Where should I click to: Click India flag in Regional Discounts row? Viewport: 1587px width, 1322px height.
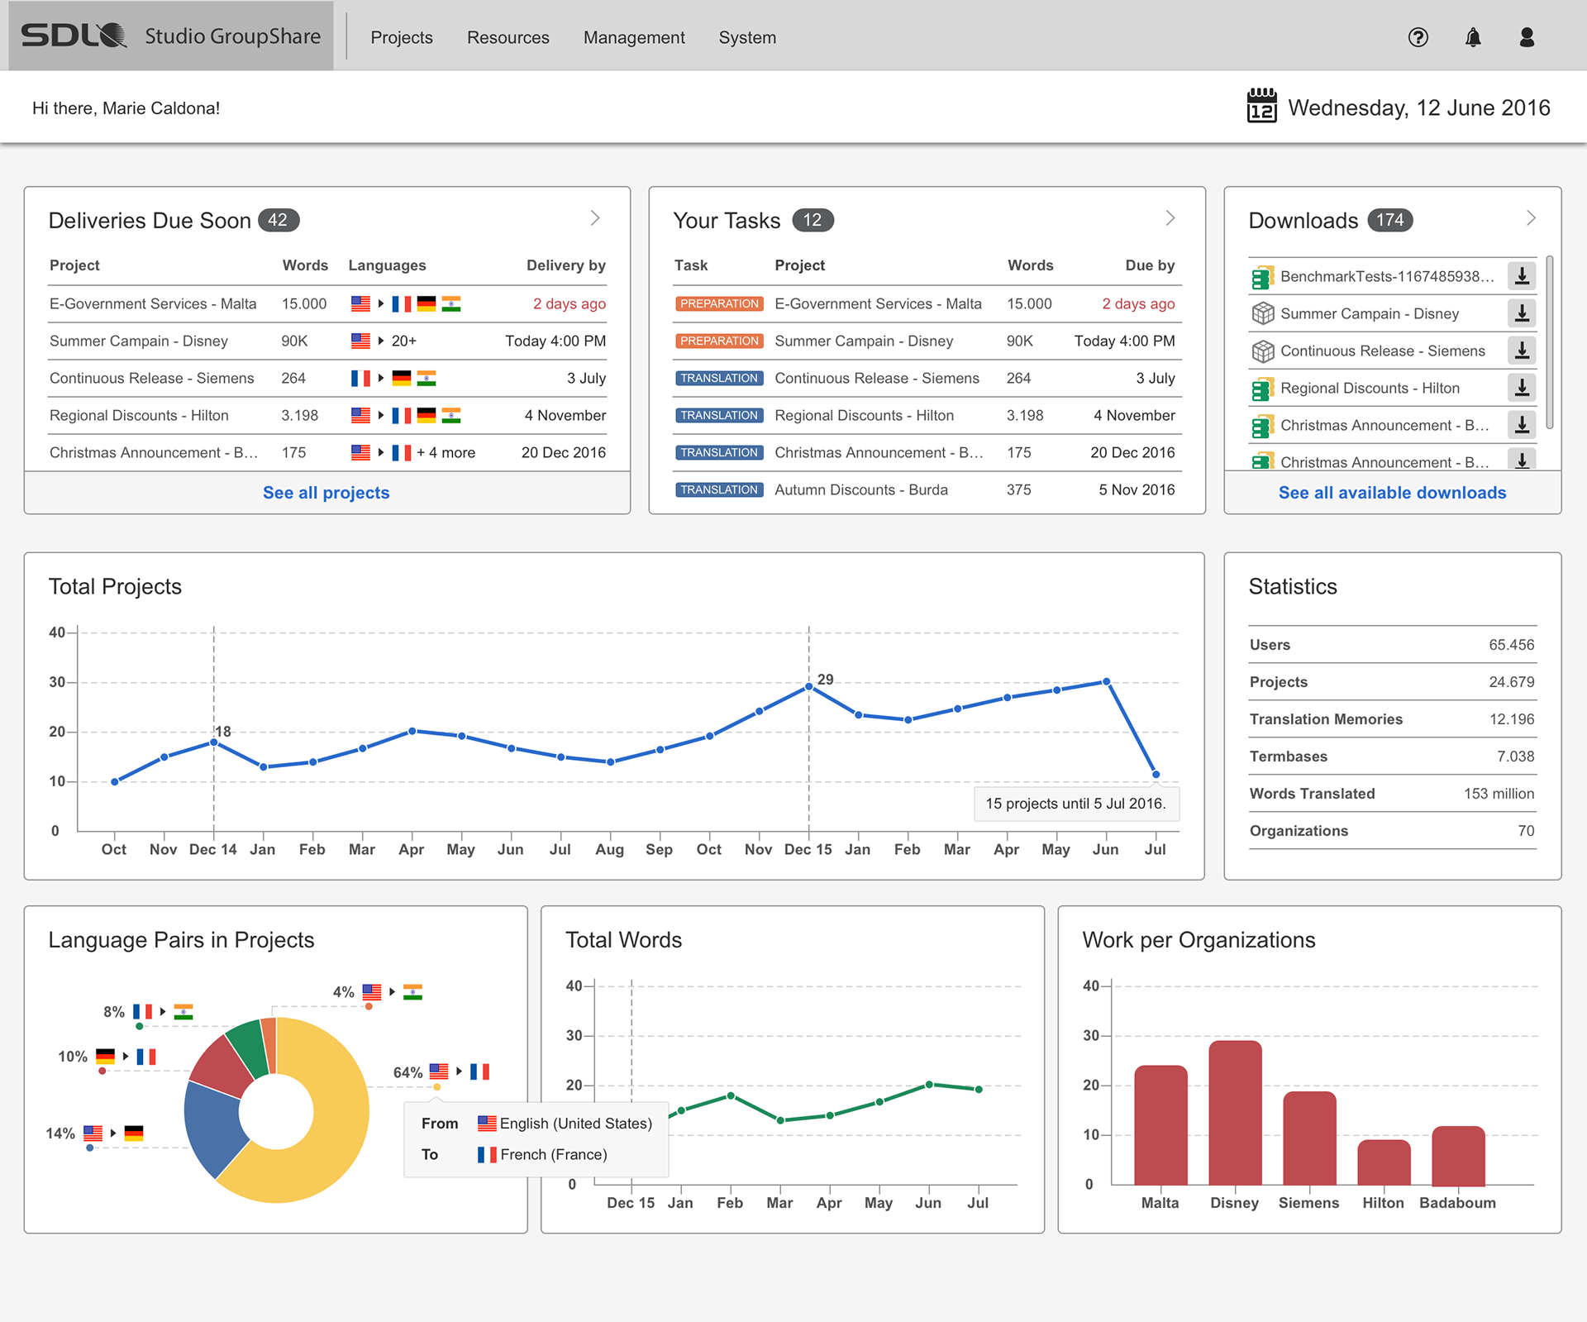(x=451, y=415)
